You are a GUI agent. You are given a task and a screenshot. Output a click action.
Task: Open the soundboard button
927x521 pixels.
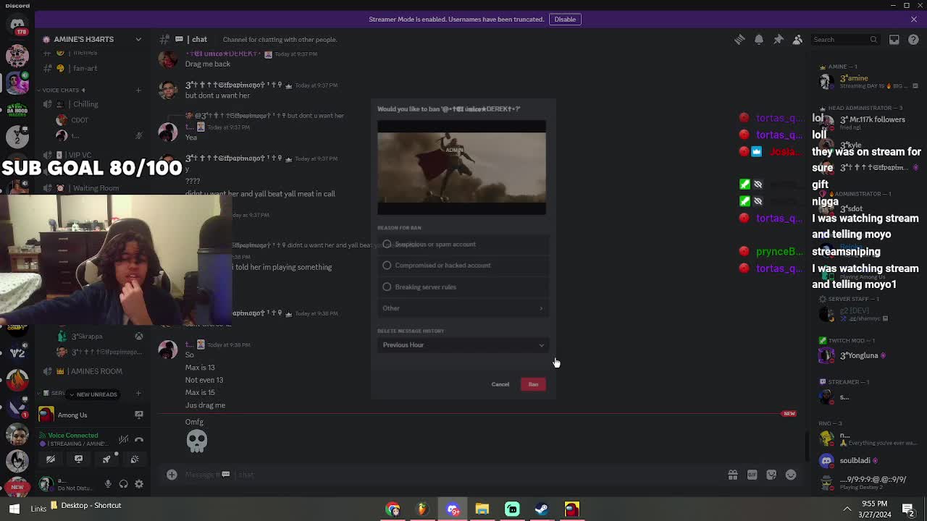point(135,459)
